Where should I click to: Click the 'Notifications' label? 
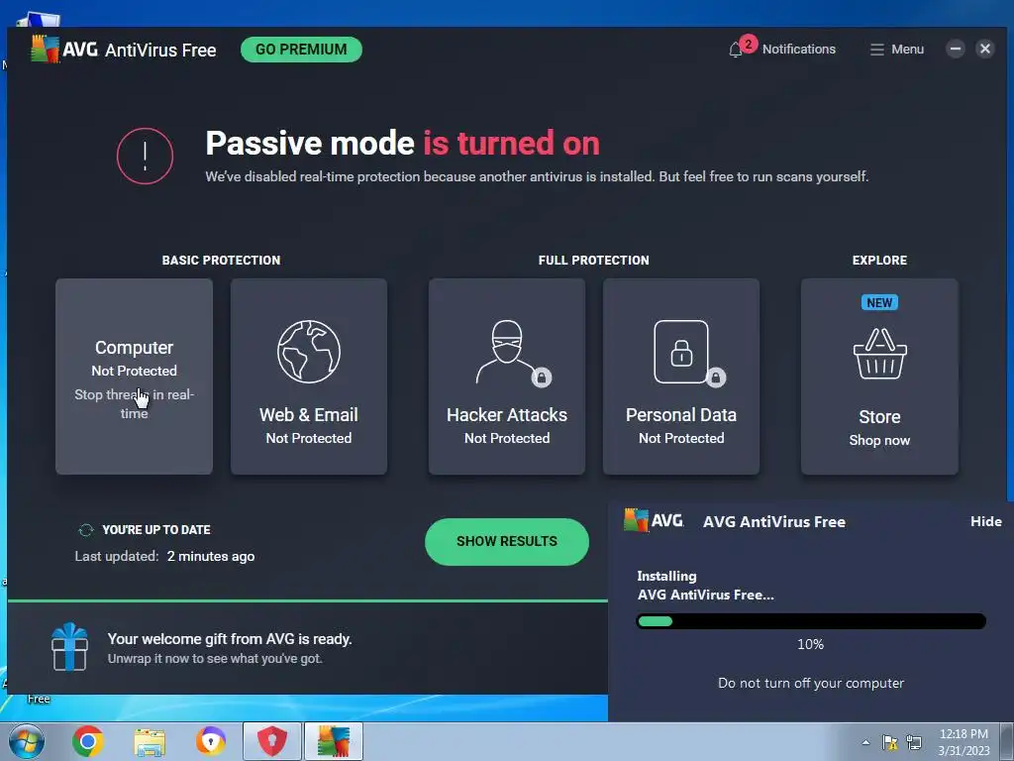click(799, 50)
